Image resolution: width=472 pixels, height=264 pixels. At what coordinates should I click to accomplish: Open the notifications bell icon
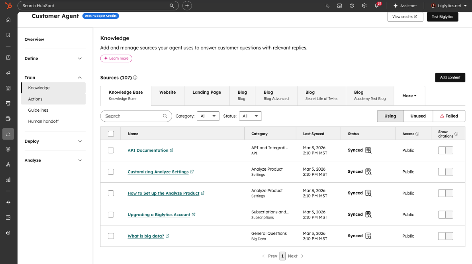(376, 6)
